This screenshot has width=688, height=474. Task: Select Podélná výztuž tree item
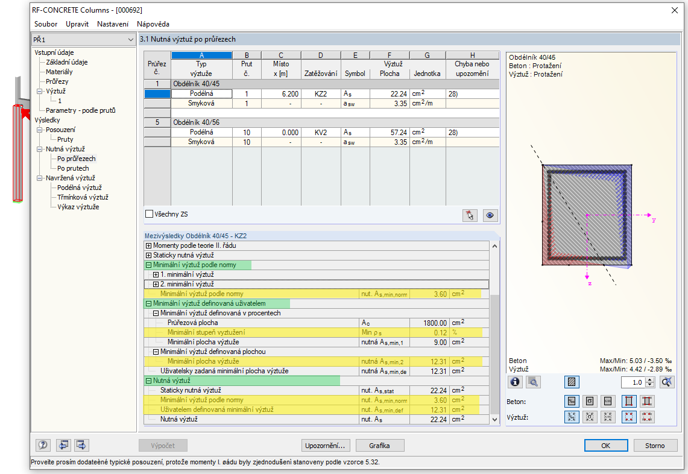pyautogui.click(x=80, y=188)
